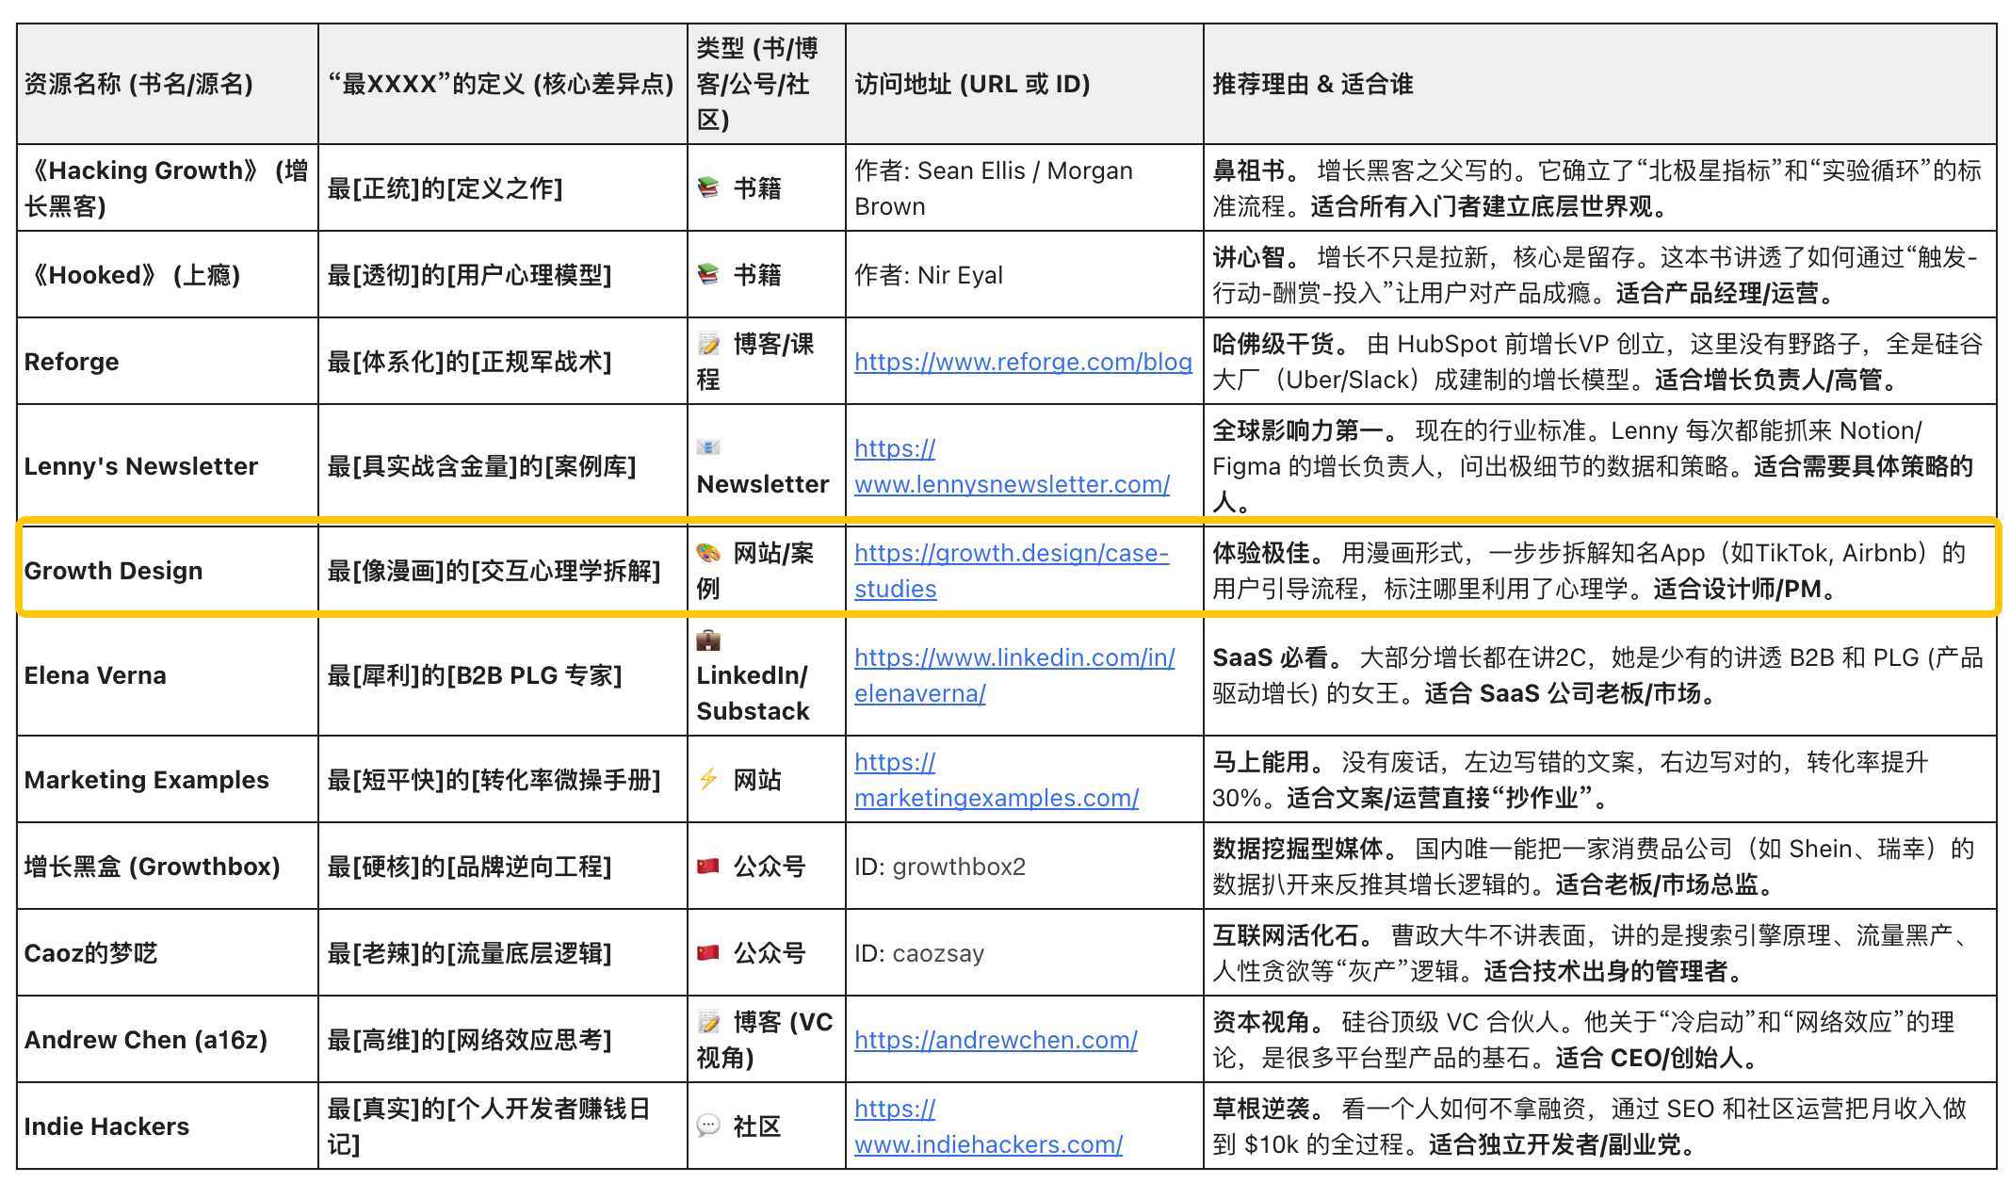Open the reforge.com/blog link
This screenshot has width=2010, height=1183.
click(x=1023, y=362)
